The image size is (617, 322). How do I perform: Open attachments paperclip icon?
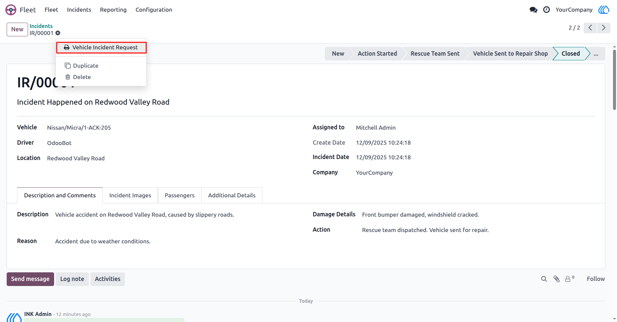(x=557, y=279)
